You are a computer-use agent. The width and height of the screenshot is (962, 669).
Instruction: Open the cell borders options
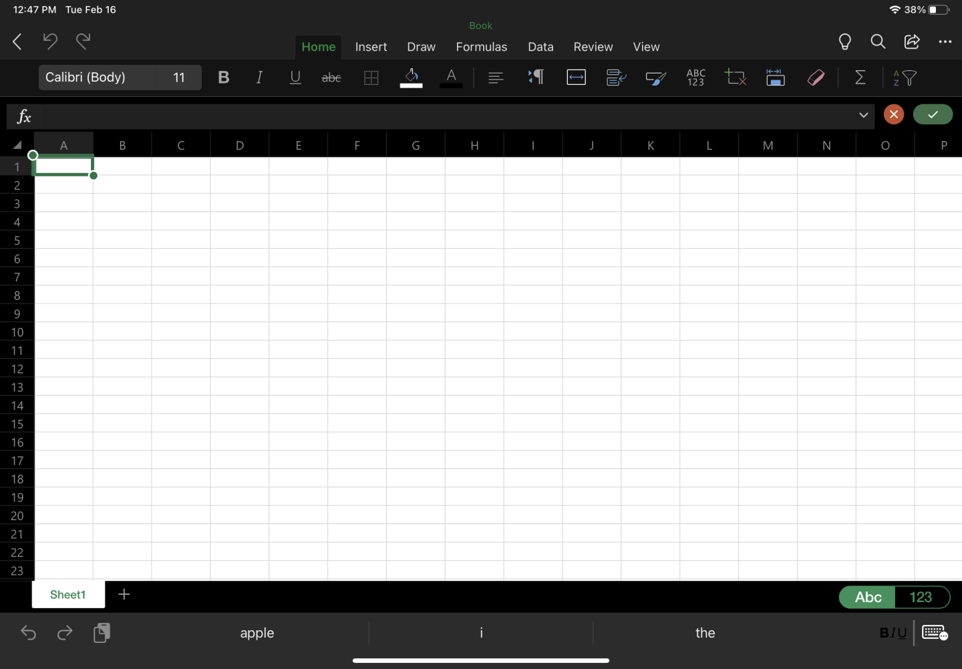tap(371, 78)
